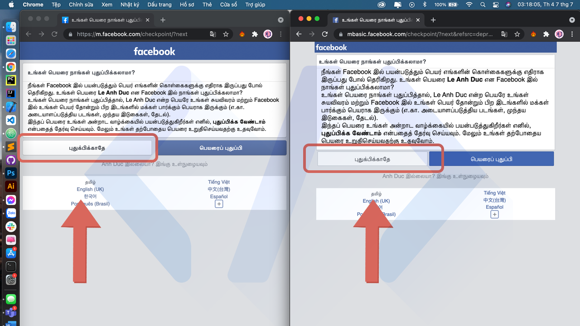
Task: Go back in the right Chrome window
Action: [299, 34]
